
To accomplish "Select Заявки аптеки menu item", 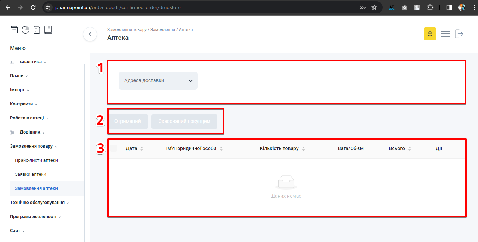I will [x=30, y=174].
